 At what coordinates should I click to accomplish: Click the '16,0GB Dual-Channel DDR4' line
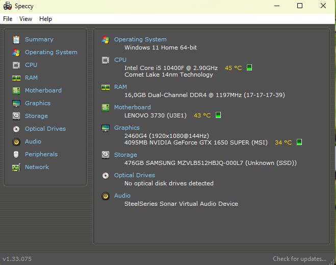(204, 95)
